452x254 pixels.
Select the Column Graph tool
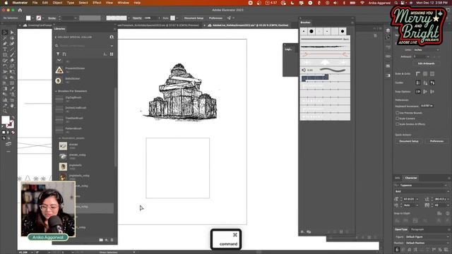[5, 100]
